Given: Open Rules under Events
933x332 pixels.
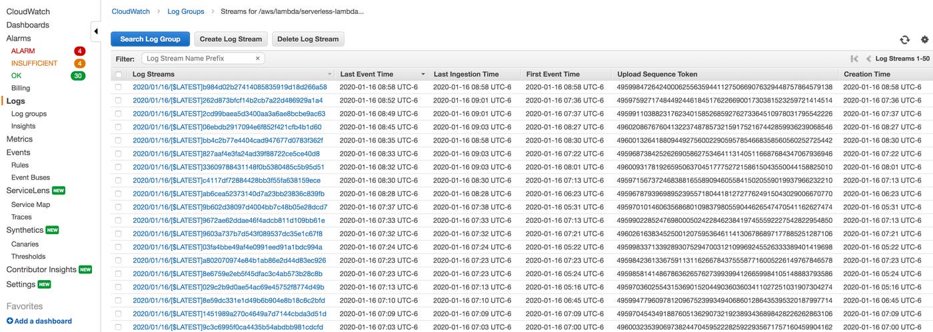Looking at the screenshot, I should tap(20, 165).
